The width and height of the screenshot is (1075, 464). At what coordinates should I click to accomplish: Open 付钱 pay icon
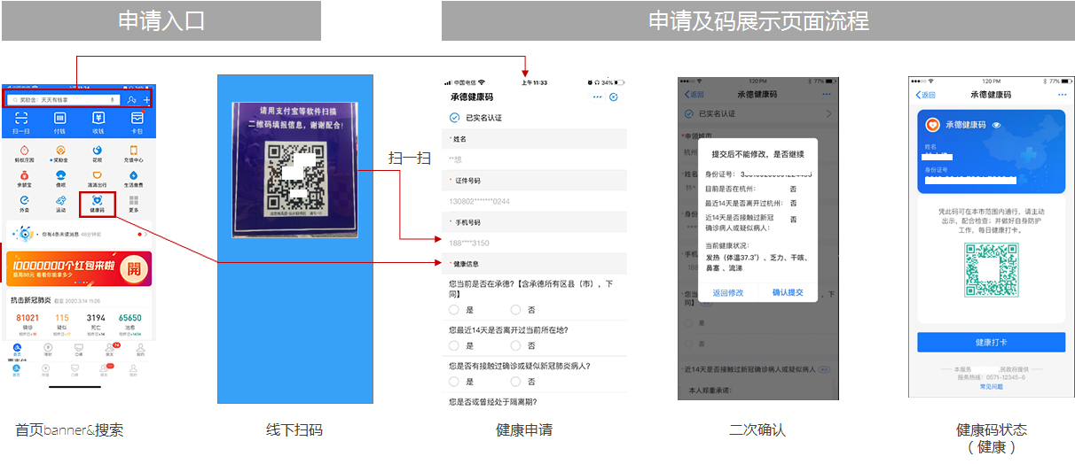[x=59, y=121]
